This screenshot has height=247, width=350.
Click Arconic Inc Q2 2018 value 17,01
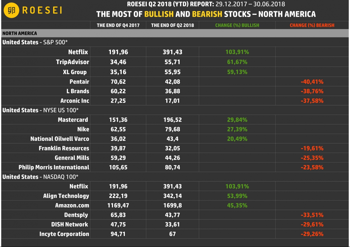(x=172, y=101)
